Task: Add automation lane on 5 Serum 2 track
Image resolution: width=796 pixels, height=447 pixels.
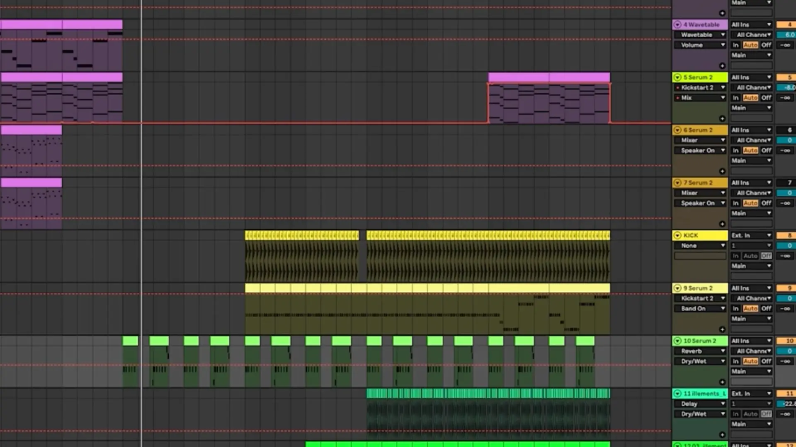Action: coord(722,118)
